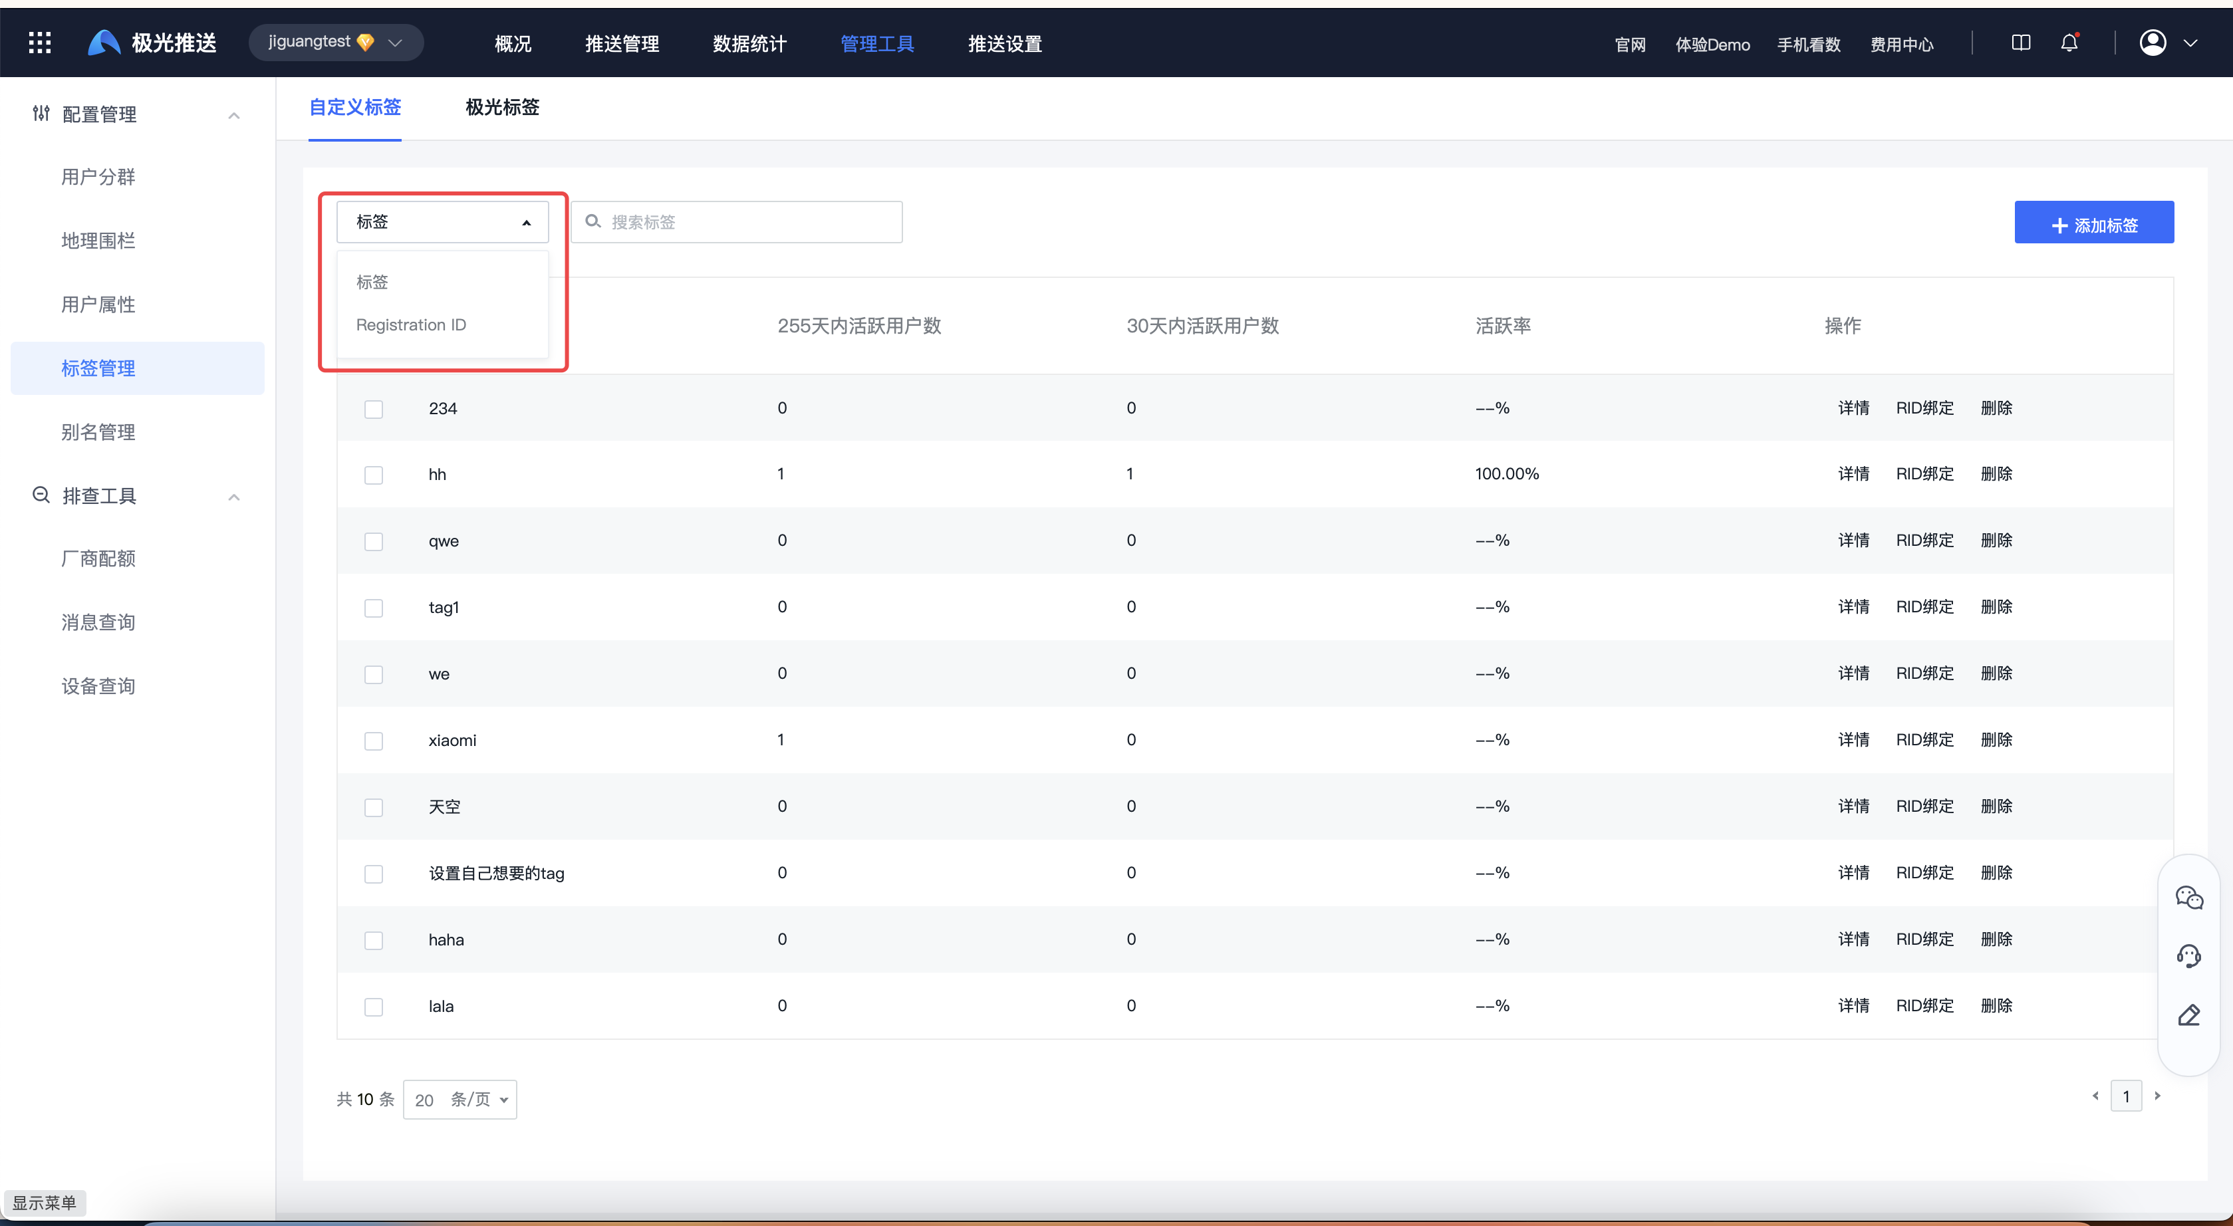The width and height of the screenshot is (2233, 1226).
Task: Open 用户属性 in sidebar
Action: click(x=98, y=304)
